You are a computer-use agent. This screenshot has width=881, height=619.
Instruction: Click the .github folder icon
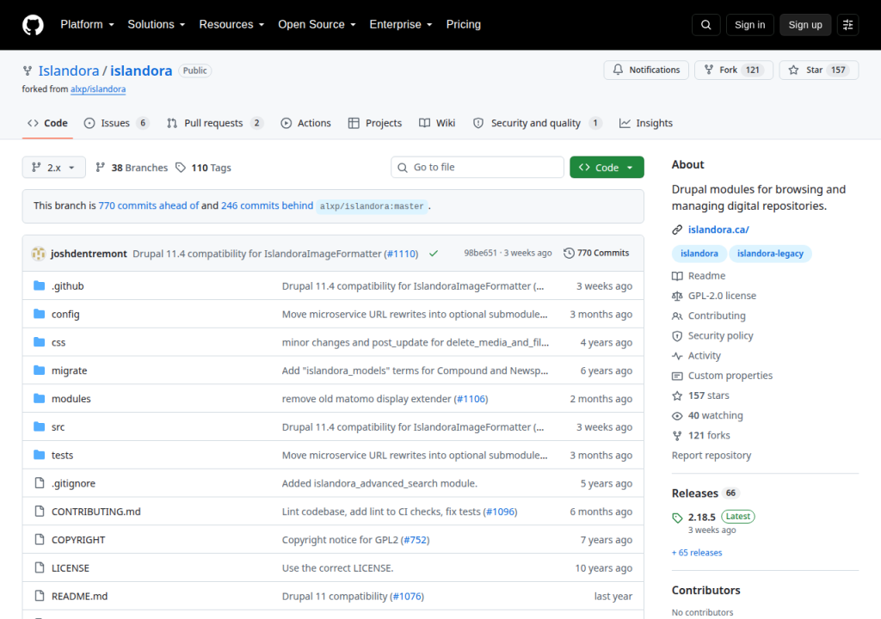pos(39,285)
